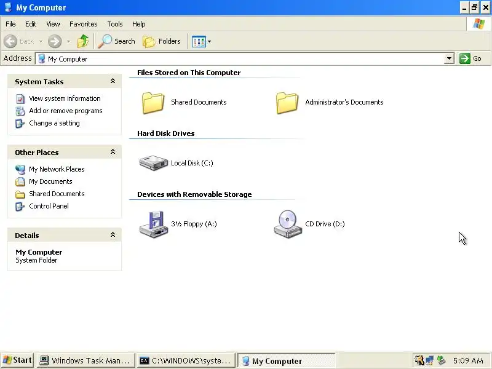Click the Views icon in toolbar
The height and width of the screenshot is (369, 492).
point(199,41)
